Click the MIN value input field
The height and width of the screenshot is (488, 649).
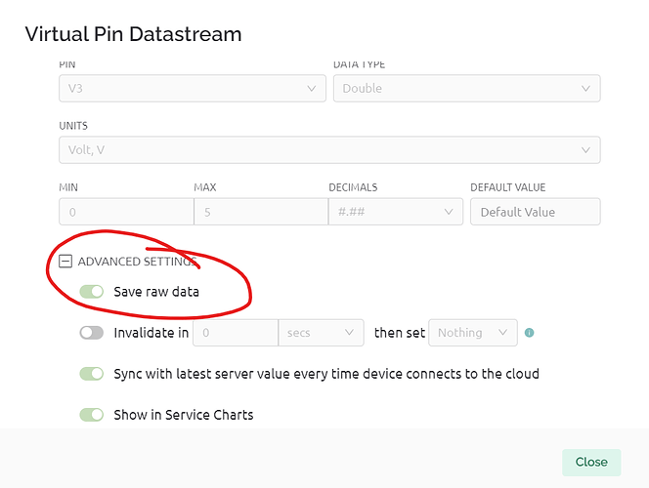(x=126, y=212)
